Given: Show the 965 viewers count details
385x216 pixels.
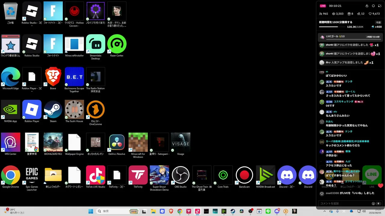Looking at the screenshot, I should [323, 14].
